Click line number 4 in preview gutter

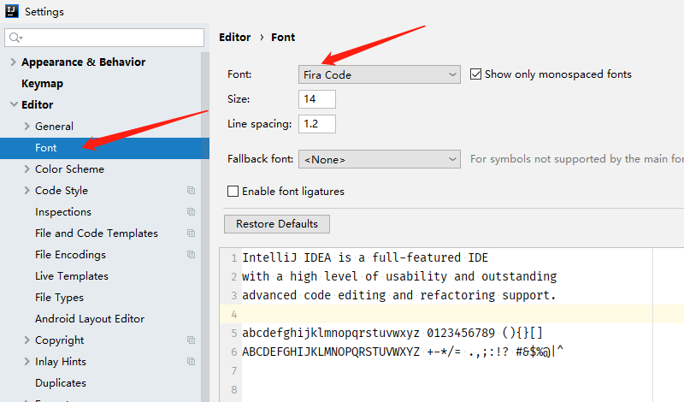click(x=233, y=314)
